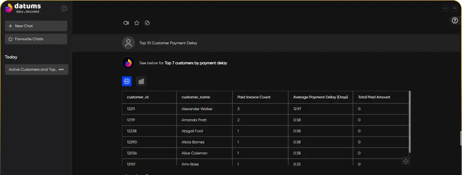
Task: Click customer id 12290 cell
Action: (x=149, y=142)
